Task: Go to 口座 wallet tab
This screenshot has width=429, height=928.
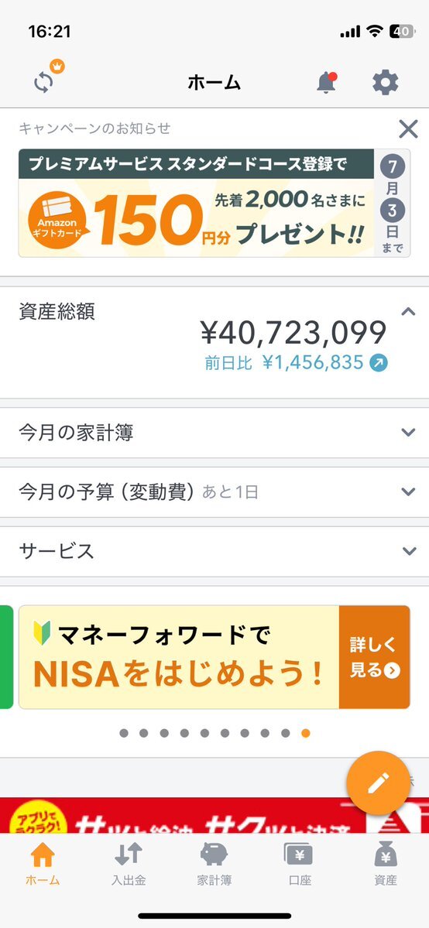Action: (x=299, y=865)
